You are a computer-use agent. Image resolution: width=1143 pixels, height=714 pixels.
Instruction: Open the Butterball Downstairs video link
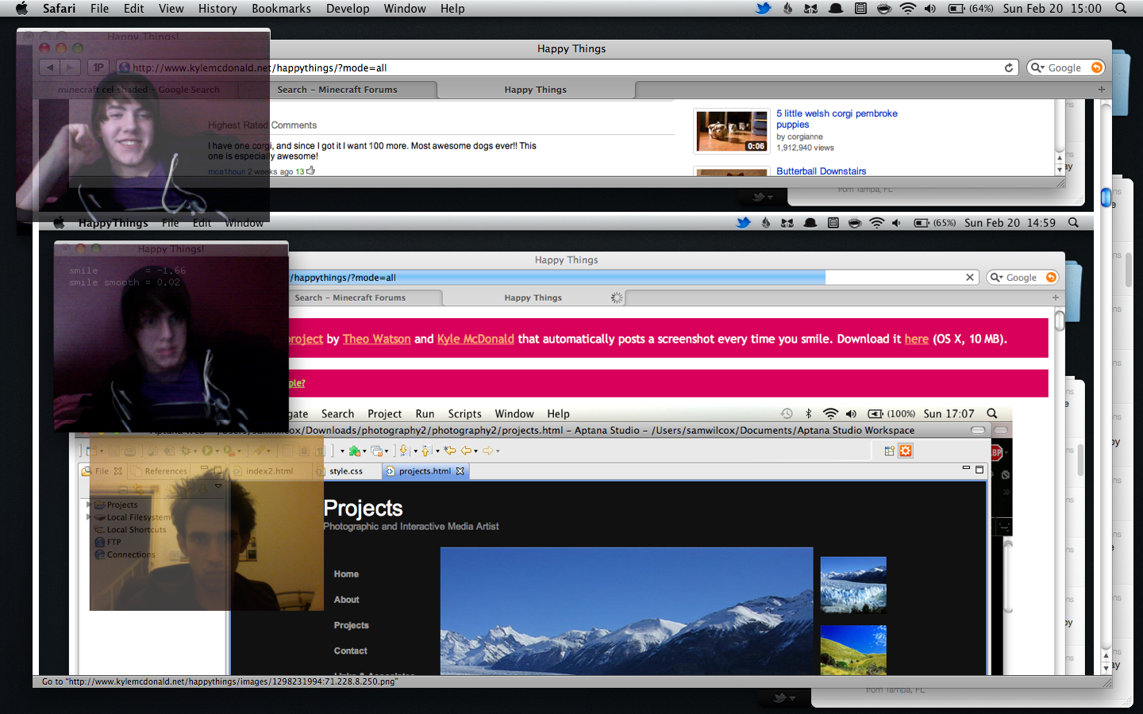[821, 171]
